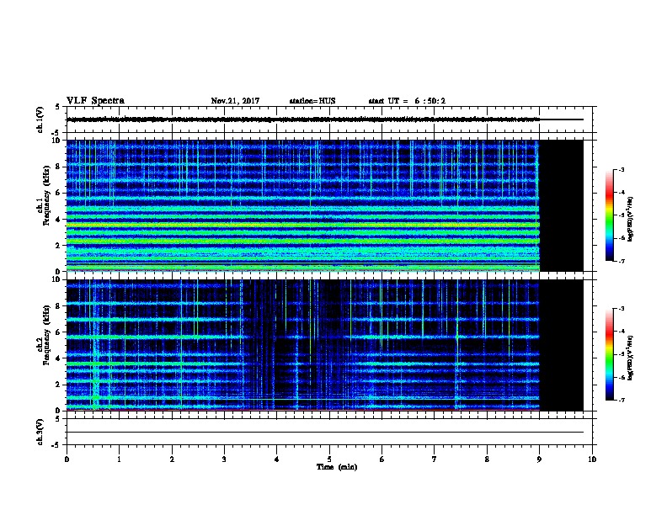The image size is (667, 515).
Task: Click the "-7" label on ch.2 colorbar
Action: pos(621,401)
